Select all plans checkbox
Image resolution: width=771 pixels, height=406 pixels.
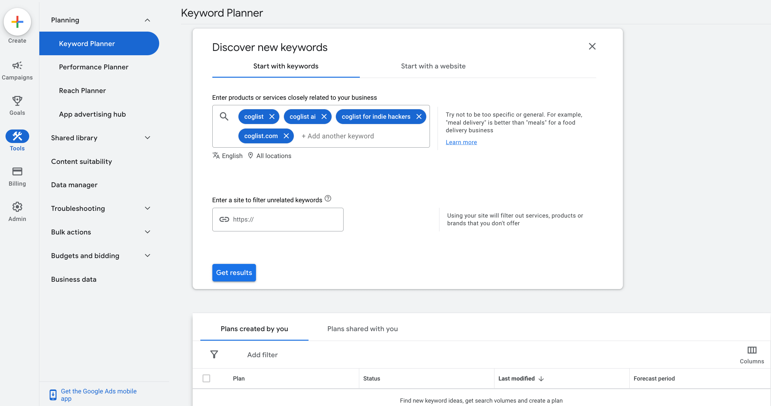point(207,378)
